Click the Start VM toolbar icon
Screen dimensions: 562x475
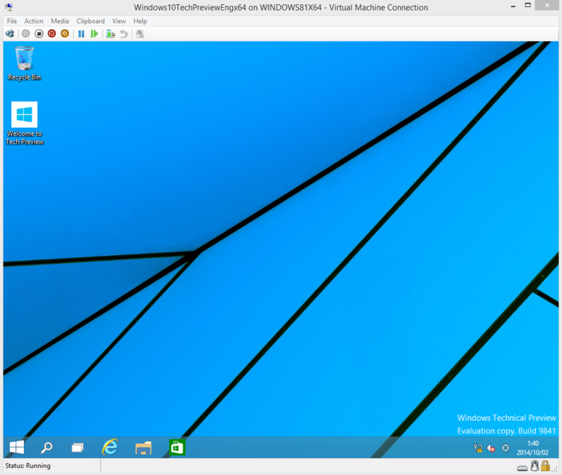coord(26,34)
